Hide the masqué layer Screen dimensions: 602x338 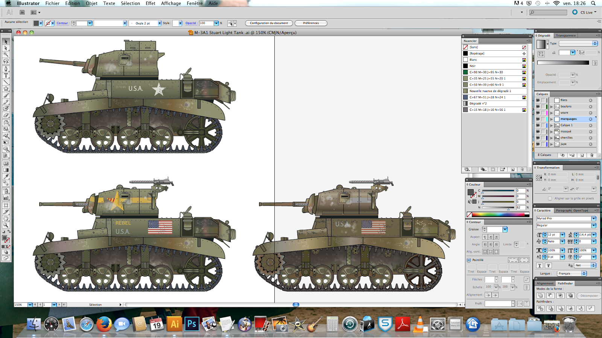pyautogui.click(x=538, y=131)
